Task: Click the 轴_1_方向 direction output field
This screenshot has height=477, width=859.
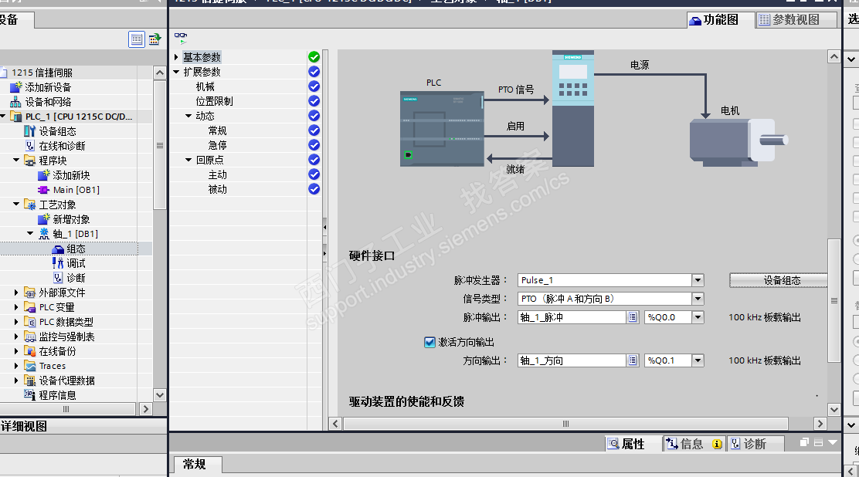Action: pos(572,360)
